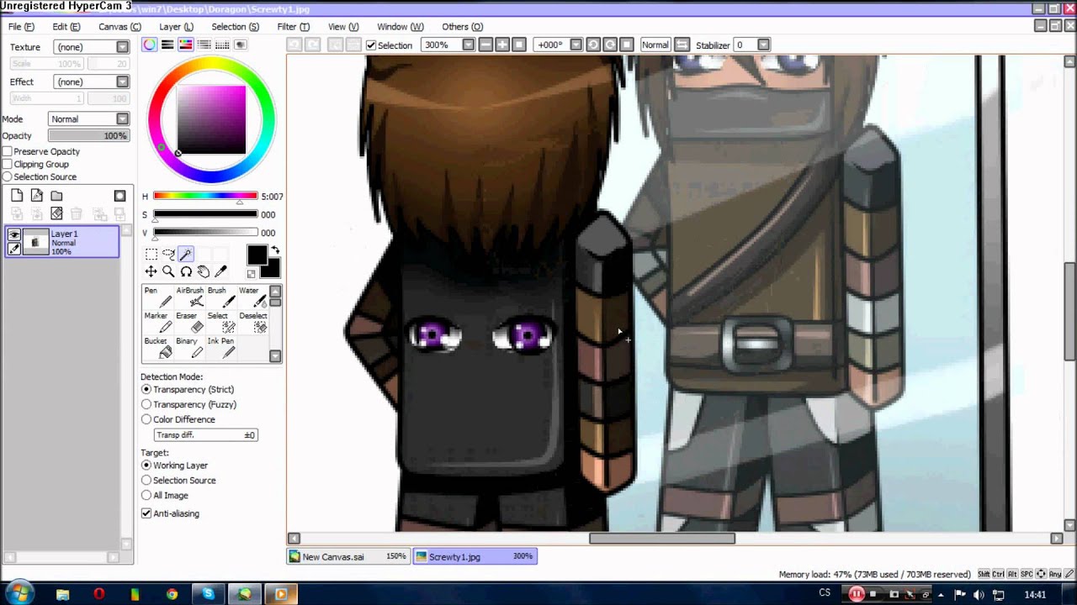Screen dimensions: 1077x605
Task: Choose the Marker tool
Action: coord(158,323)
